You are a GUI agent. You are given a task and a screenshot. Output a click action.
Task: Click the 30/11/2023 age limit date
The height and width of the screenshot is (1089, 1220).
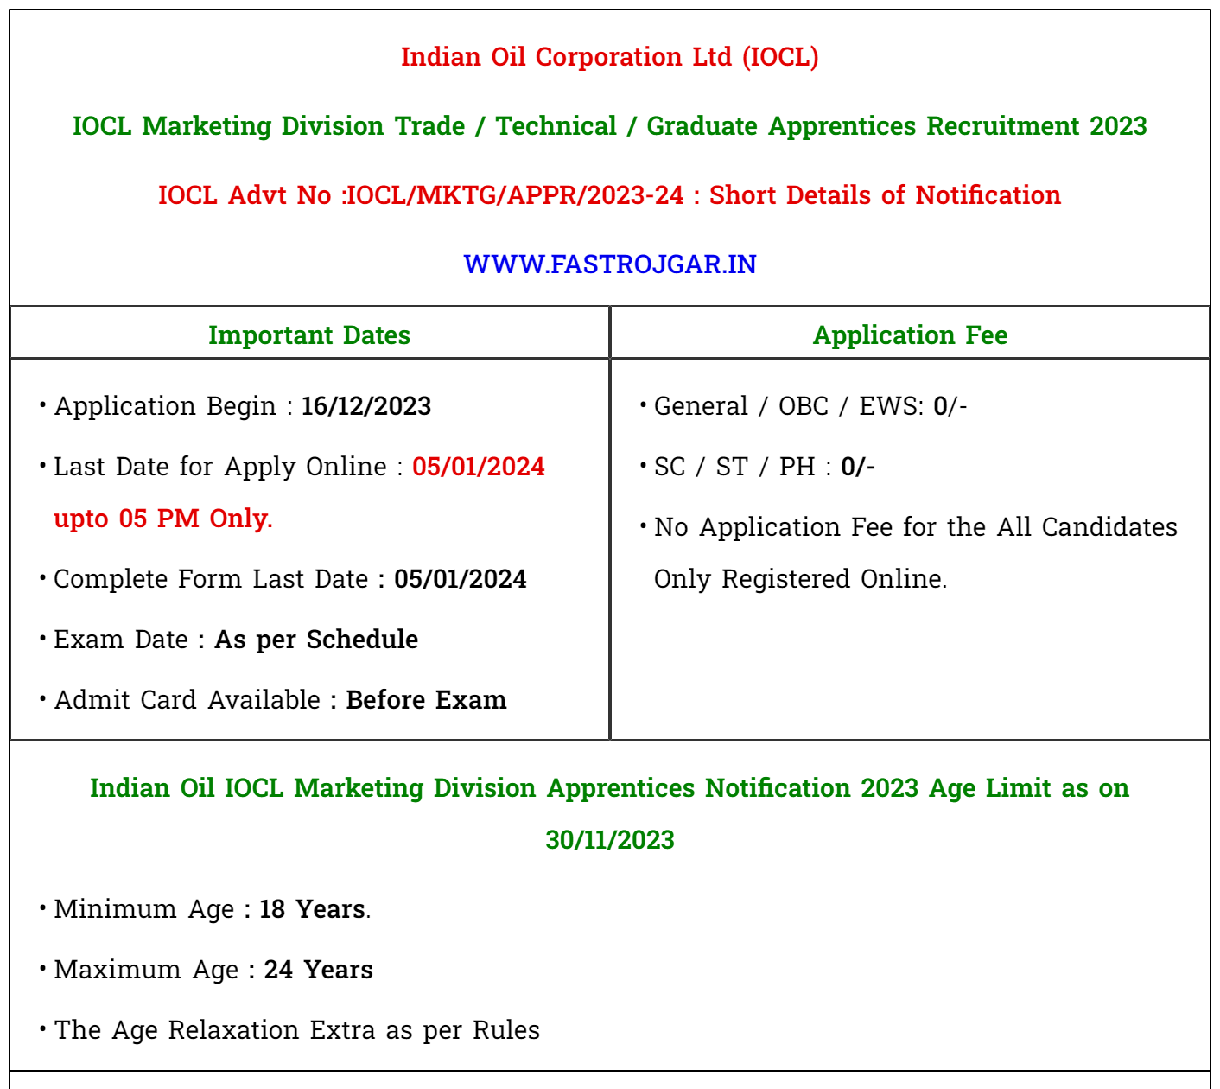(x=610, y=840)
